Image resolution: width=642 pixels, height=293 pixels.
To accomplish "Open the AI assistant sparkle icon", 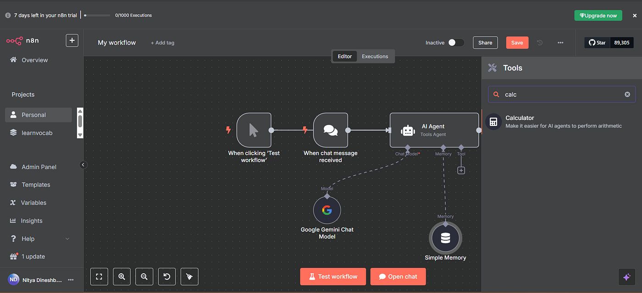I will (x=627, y=277).
